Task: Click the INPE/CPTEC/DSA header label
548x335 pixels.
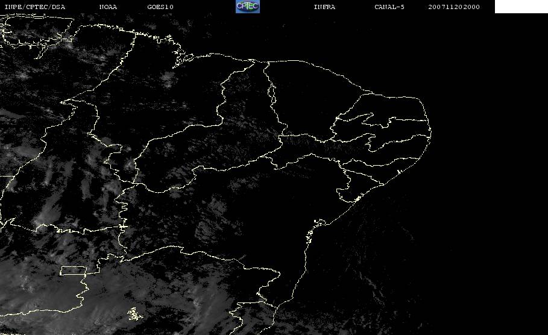Action: (x=35, y=7)
